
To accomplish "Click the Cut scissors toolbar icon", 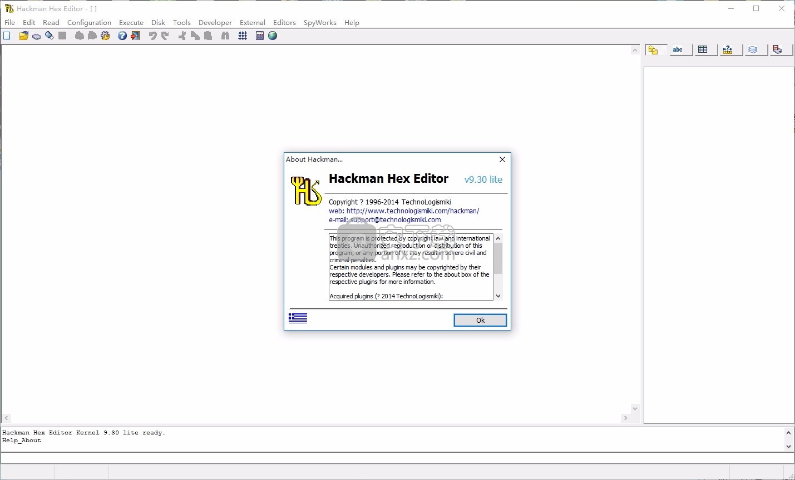I will click(x=182, y=36).
